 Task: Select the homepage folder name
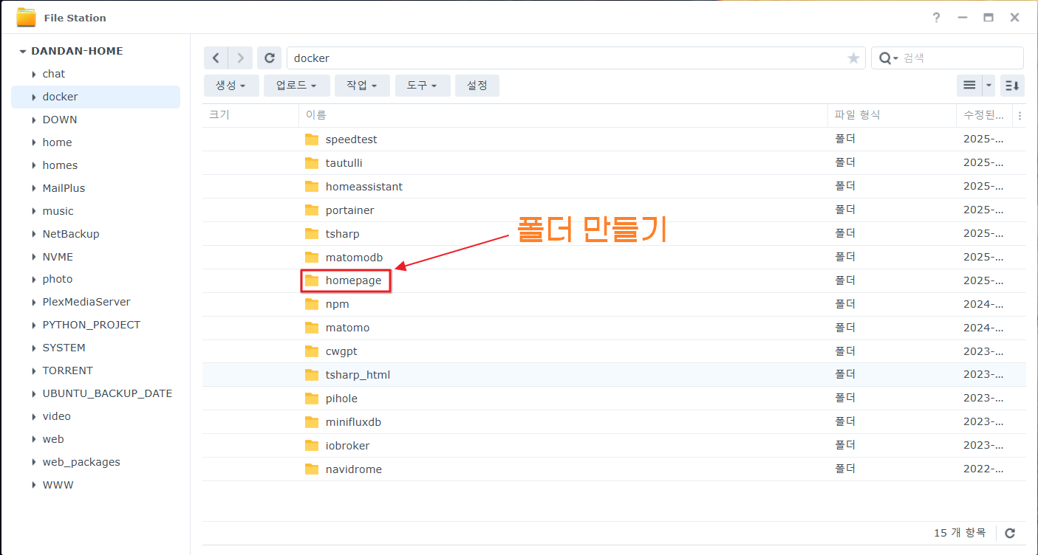pyautogui.click(x=353, y=280)
